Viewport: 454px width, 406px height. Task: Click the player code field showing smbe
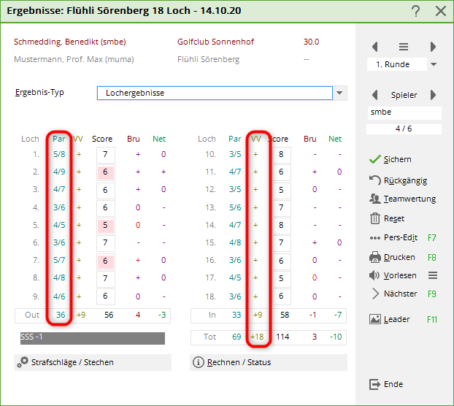(404, 113)
